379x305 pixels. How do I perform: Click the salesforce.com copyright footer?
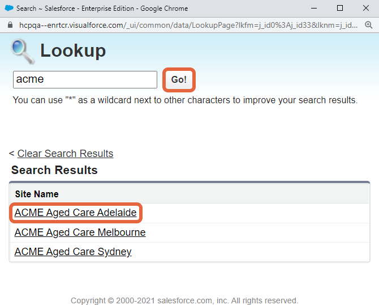184,300
